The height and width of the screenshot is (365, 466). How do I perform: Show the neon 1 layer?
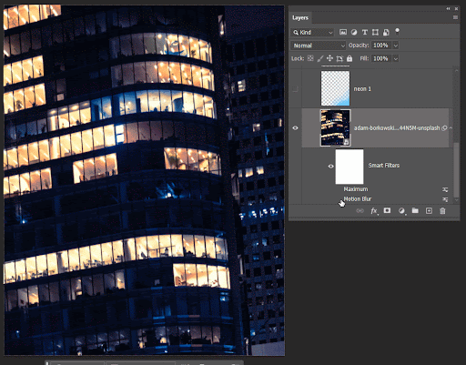pos(295,89)
